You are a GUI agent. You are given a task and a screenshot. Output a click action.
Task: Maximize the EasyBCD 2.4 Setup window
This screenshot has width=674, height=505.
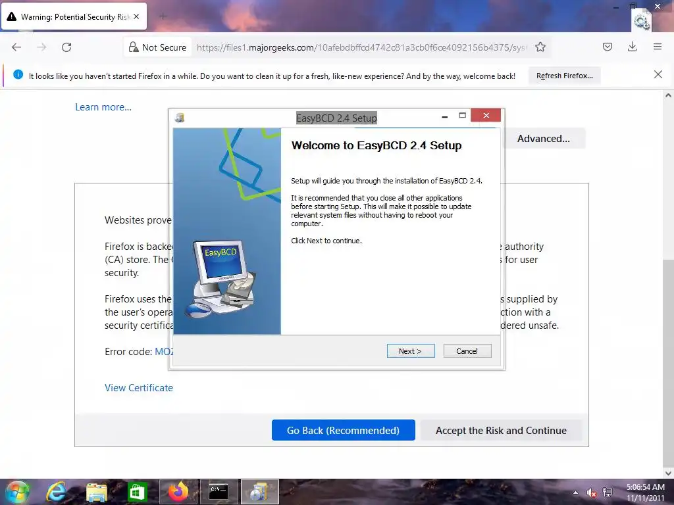click(x=463, y=115)
